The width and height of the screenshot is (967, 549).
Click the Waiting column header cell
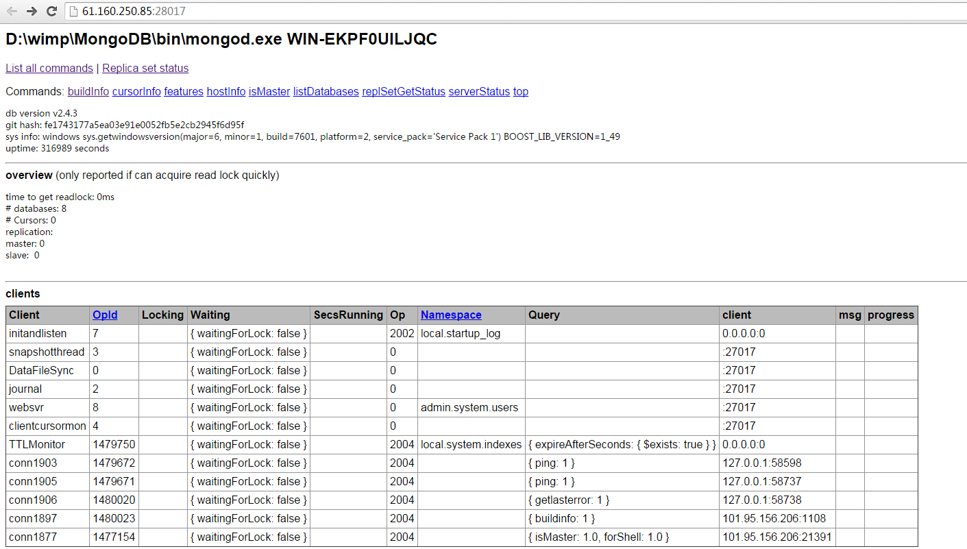coord(249,315)
